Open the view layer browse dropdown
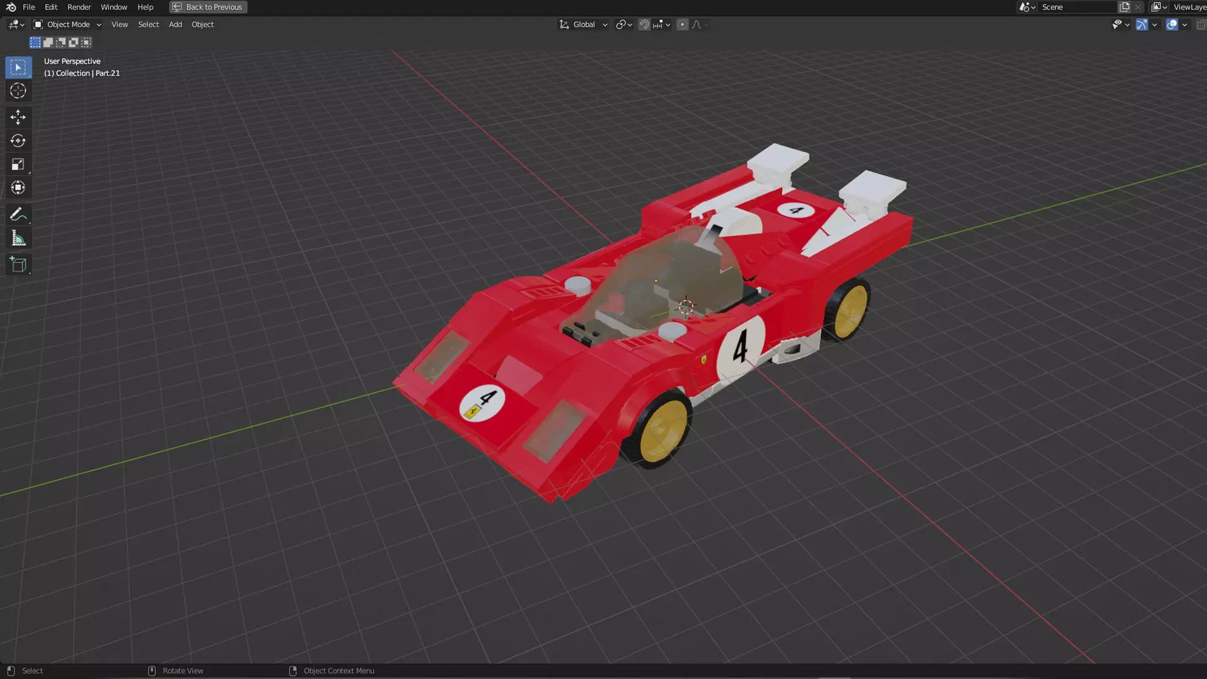The height and width of the screenshot is (679, 1207). pyautogui.click(x=1159, y=7)
